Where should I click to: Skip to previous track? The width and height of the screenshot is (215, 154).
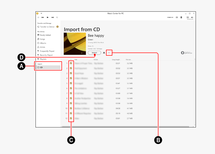pyautogui.click(x=43, y=17)
